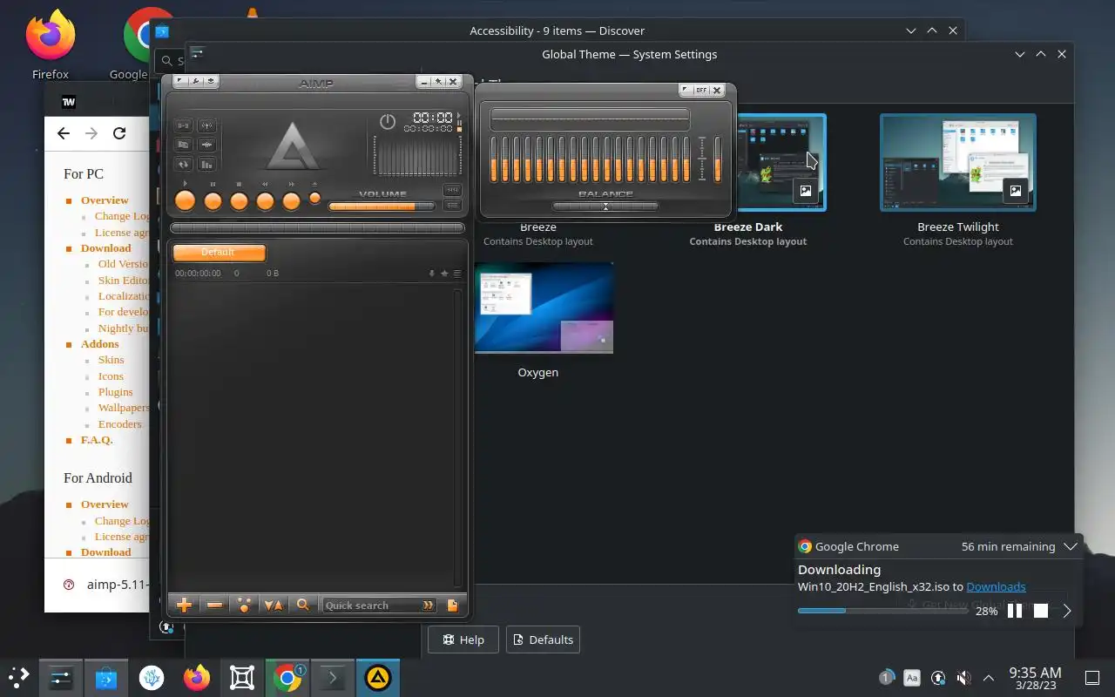This screenshot has height=697, width=1115.
Task: Open Downloads link in Chrome notification
Action: tap(996, 586)
